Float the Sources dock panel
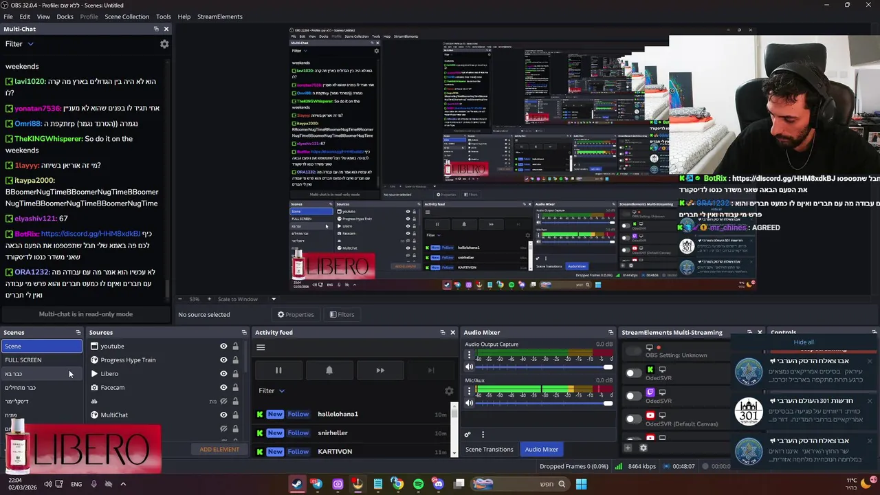 pos(244,332)
